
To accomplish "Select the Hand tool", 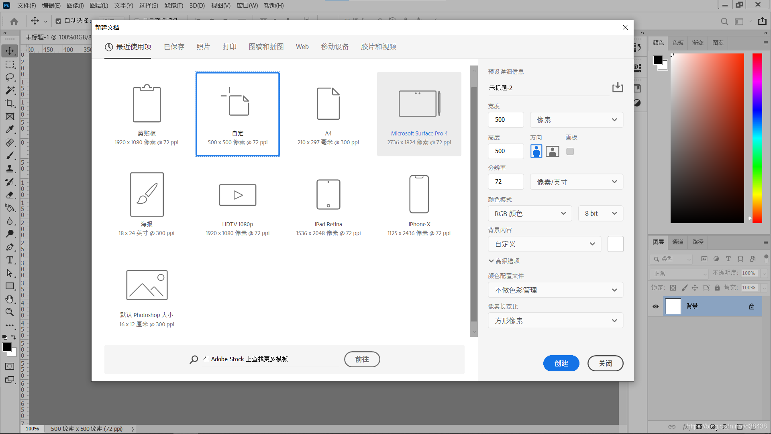I will [x=10, y=299].
